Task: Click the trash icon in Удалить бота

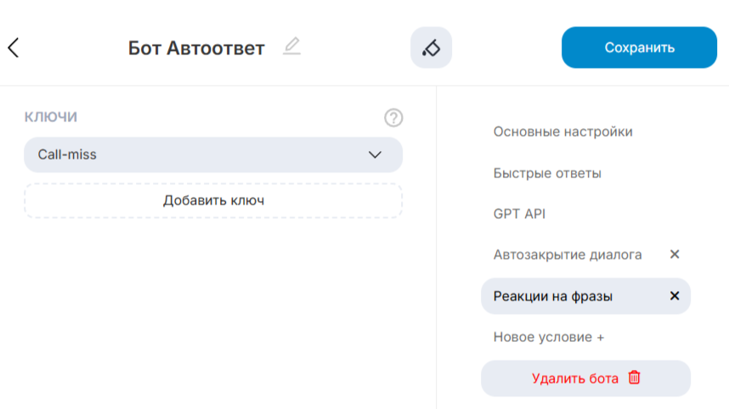Action: [634, 378]
